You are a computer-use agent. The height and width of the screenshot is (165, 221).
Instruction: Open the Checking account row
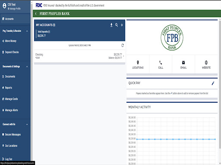tap(79, 56)
